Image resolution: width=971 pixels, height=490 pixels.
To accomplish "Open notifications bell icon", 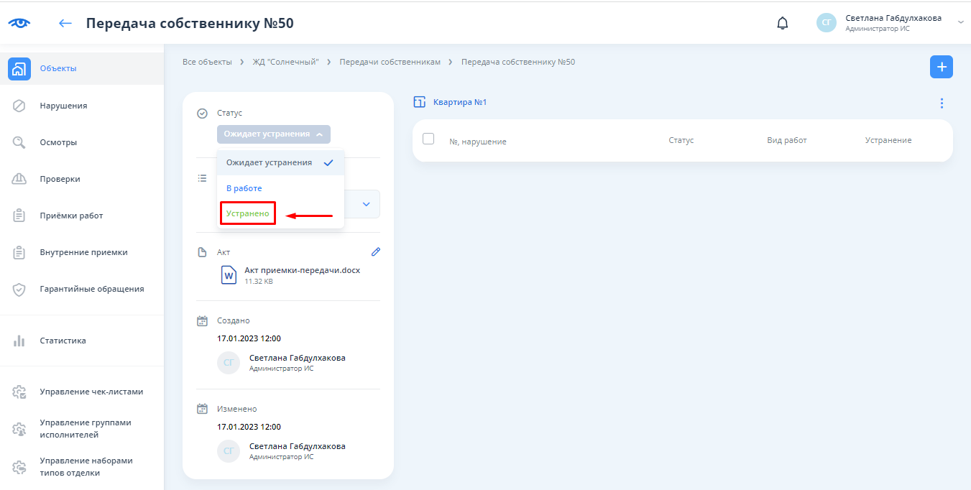I will [x=783, y=24].
